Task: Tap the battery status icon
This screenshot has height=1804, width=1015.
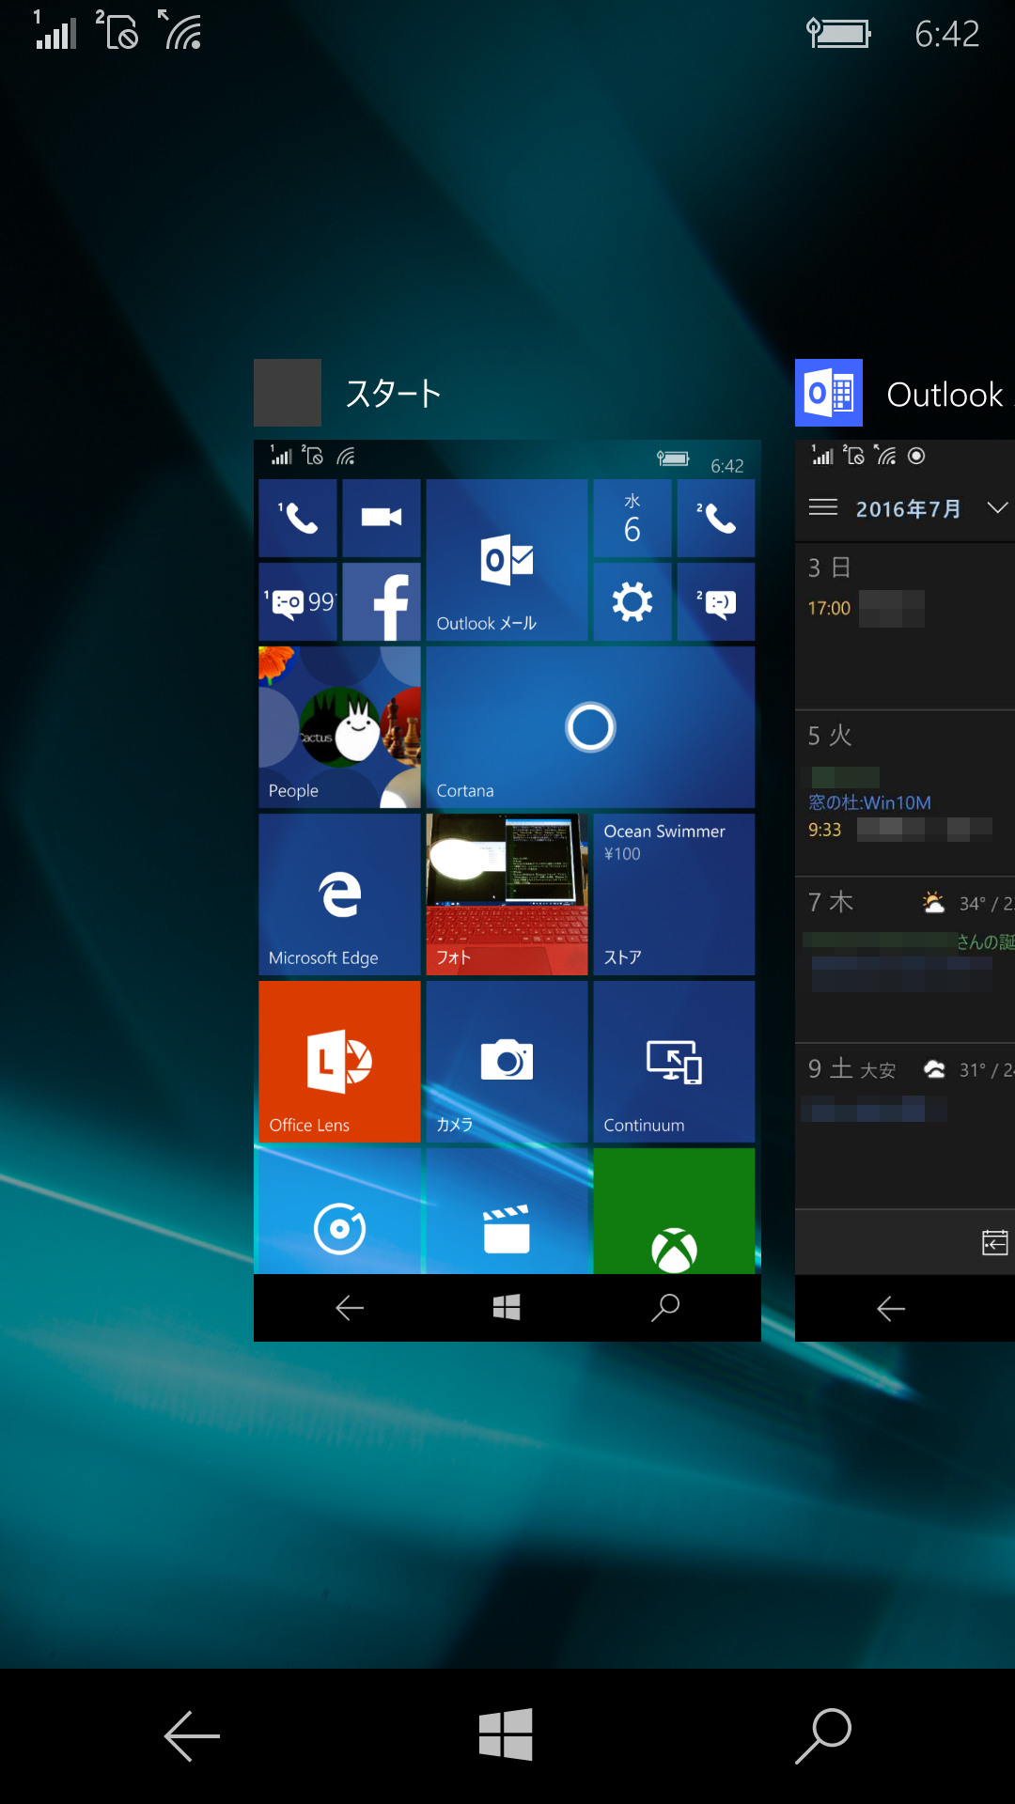Action: [839, 34]
